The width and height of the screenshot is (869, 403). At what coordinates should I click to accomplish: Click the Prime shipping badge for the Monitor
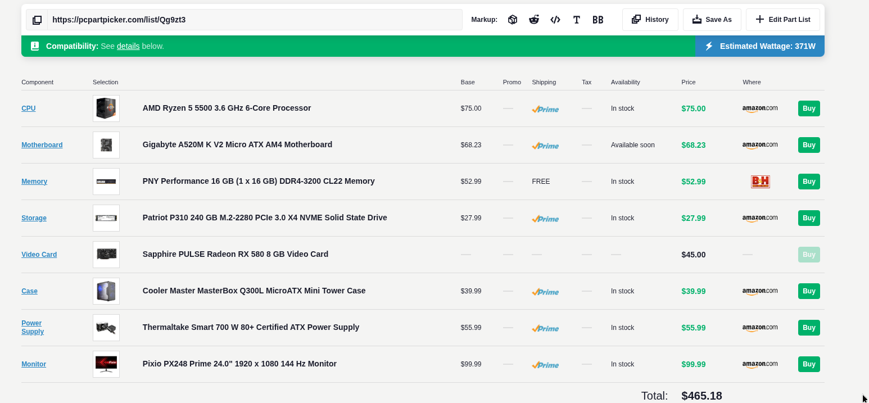pos(545,365)
